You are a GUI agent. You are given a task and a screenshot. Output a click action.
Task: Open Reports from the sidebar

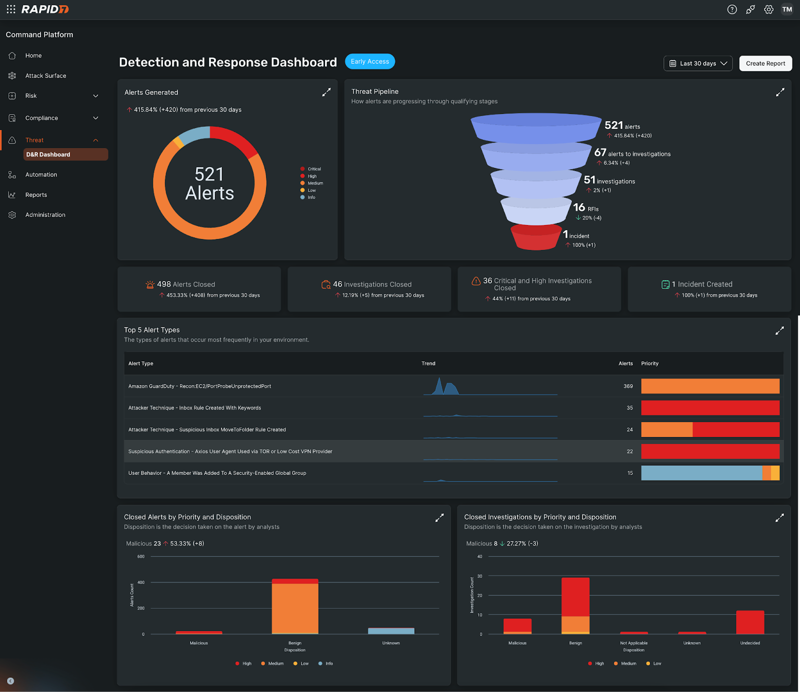36,194
